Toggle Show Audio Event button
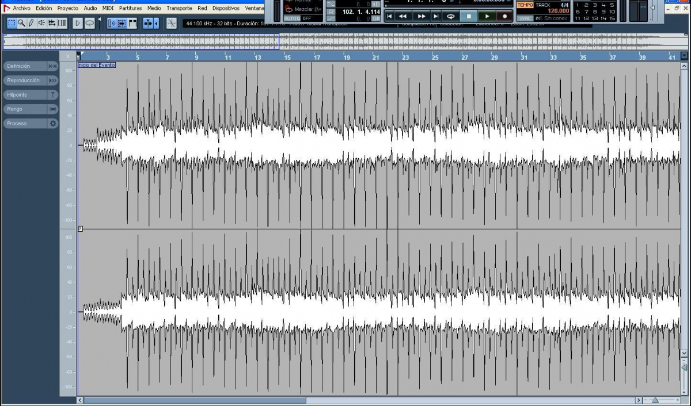Screen dimensions: 691x406 tap(122, 23)
